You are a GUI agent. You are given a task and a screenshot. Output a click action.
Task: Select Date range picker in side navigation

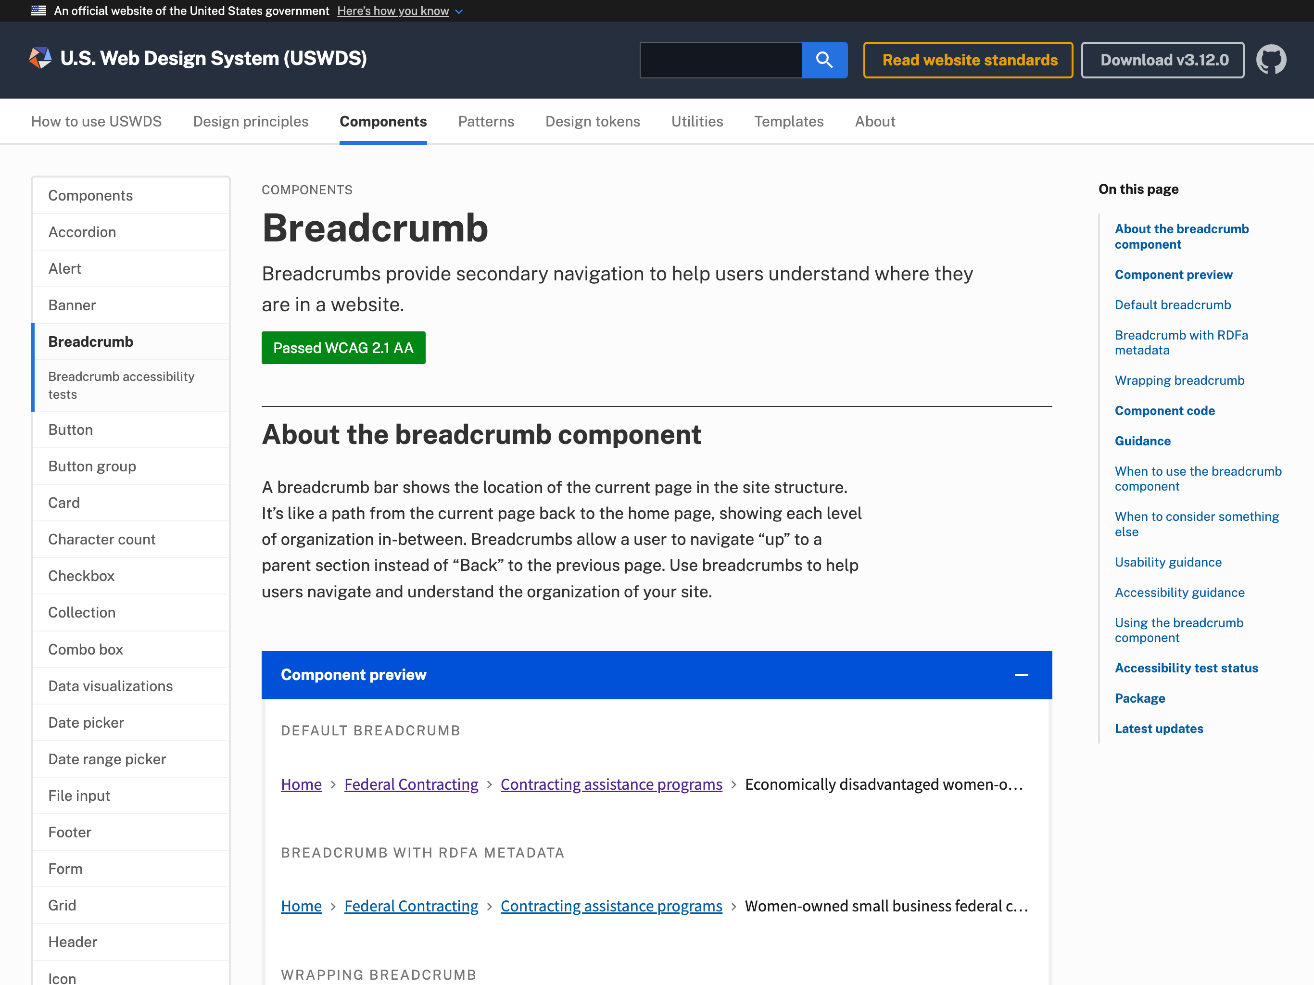(x=131, y=759)
